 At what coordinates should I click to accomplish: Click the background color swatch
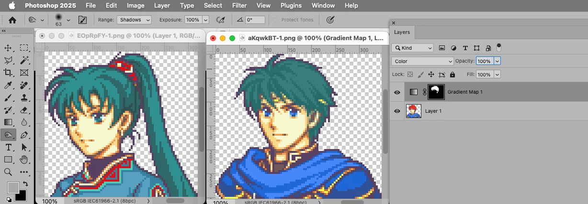click(20, 195)
